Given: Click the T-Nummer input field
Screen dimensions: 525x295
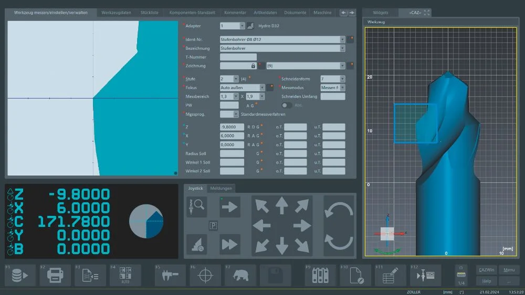Looking at the screenshot, I should click(x=238, y=57).
